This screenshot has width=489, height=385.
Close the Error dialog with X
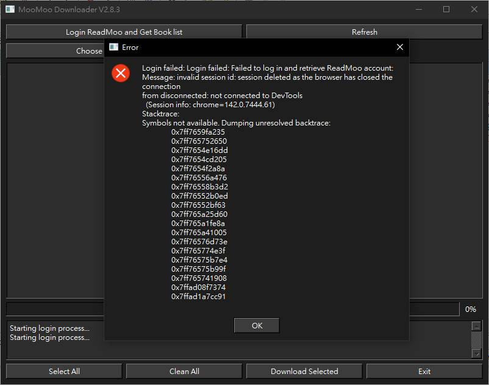[400, 47]
